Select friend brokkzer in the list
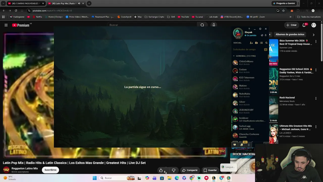323x182 pixels. [x=250, y=119]
